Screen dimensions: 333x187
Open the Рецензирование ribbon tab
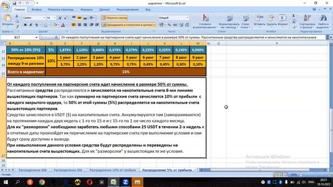[127, 9]
